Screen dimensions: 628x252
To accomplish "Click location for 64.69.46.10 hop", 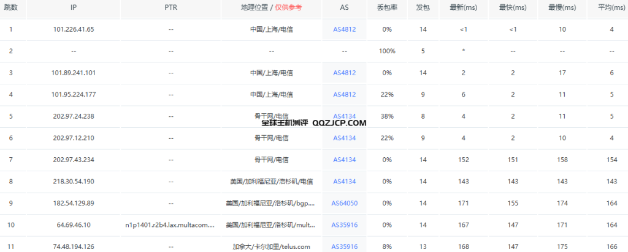I will (x=271, y=225).
